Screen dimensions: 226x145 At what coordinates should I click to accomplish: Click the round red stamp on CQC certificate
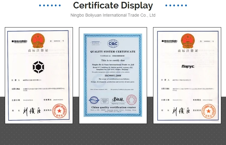[x=132, y=100]
